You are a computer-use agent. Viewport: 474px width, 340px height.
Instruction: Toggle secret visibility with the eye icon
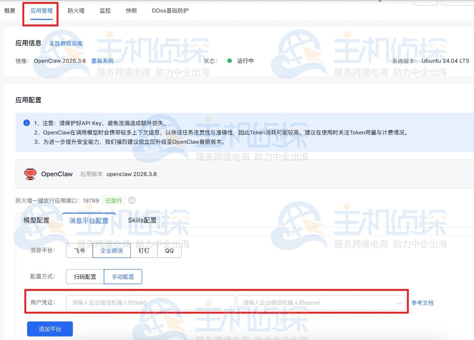pyautogui.click(x=398, y=302)
